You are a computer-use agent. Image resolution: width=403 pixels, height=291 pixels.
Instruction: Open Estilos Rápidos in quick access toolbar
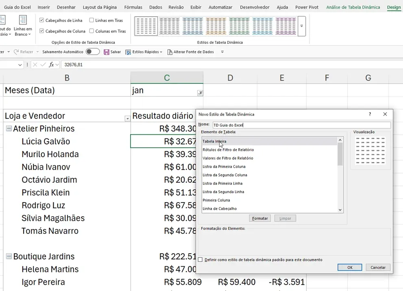click(x=144, y=52)
